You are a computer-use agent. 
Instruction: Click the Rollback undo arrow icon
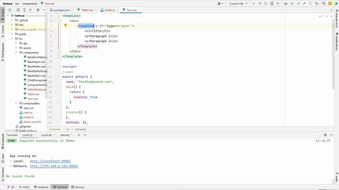[x=316, y=4]
